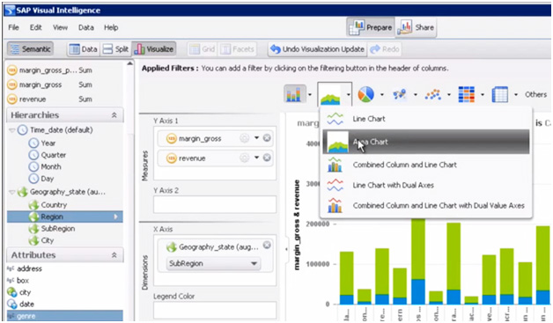Collapse the Hierarchies section
Screen dimensions: 553x323
point(114,115)
